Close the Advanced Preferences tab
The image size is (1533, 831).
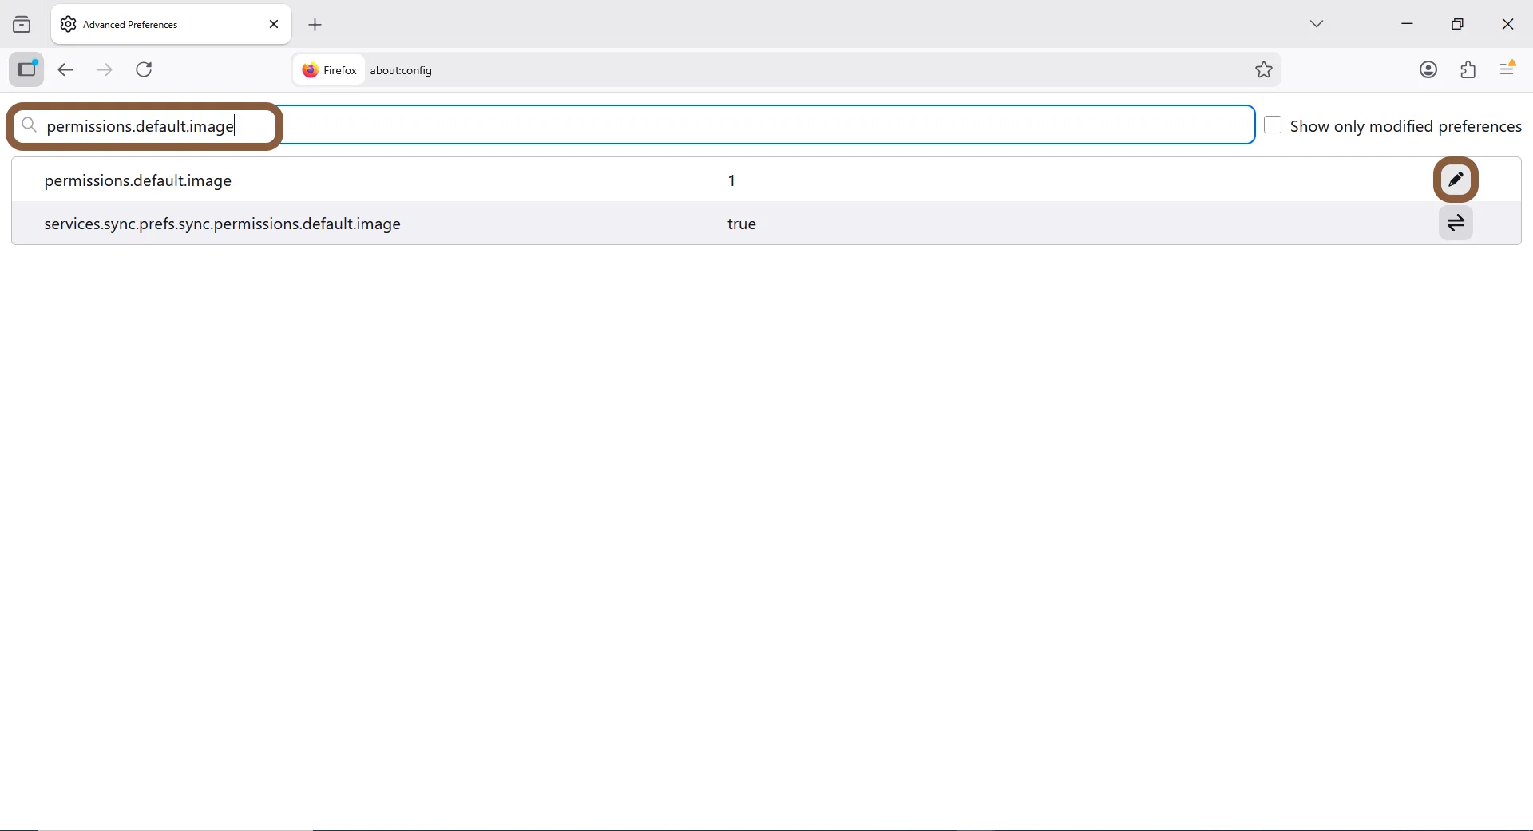pyautogui.click(x=274, y=25)
